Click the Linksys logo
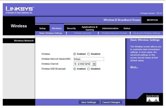The image size is (166, 108). 20,10
